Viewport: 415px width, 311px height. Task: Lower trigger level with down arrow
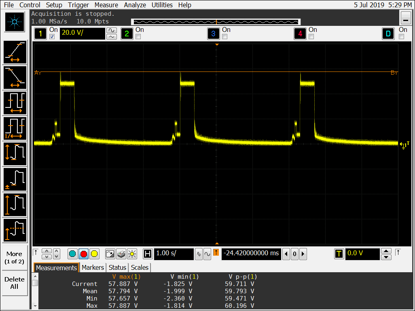386,257
